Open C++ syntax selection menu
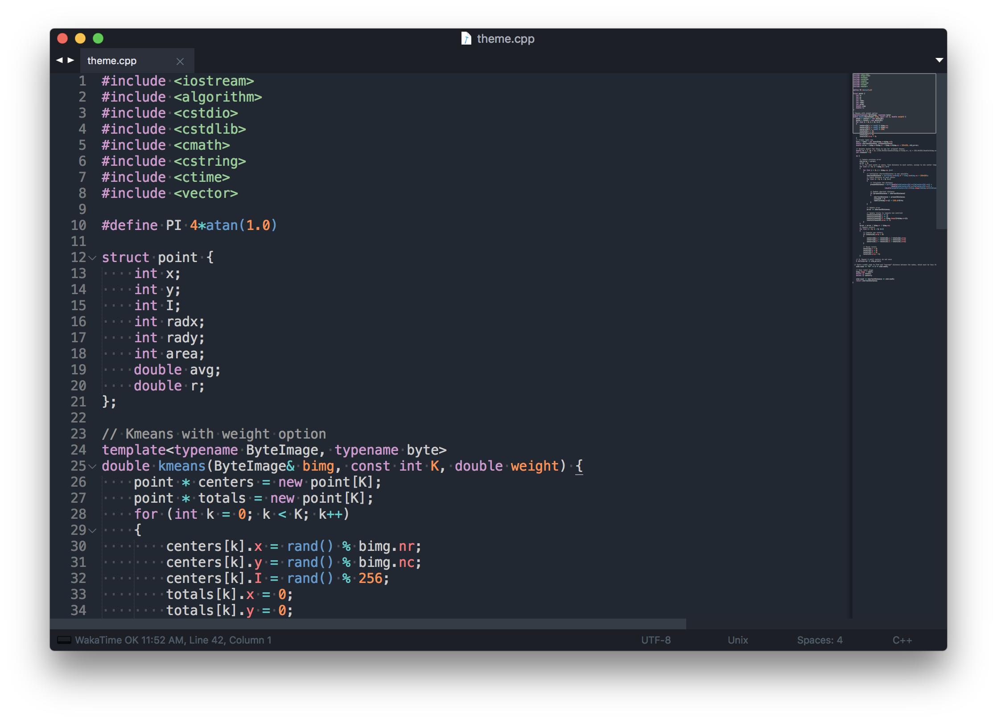The height and width of the screenshot is (722, 997). pyautogui.click(x=902, y=640)
